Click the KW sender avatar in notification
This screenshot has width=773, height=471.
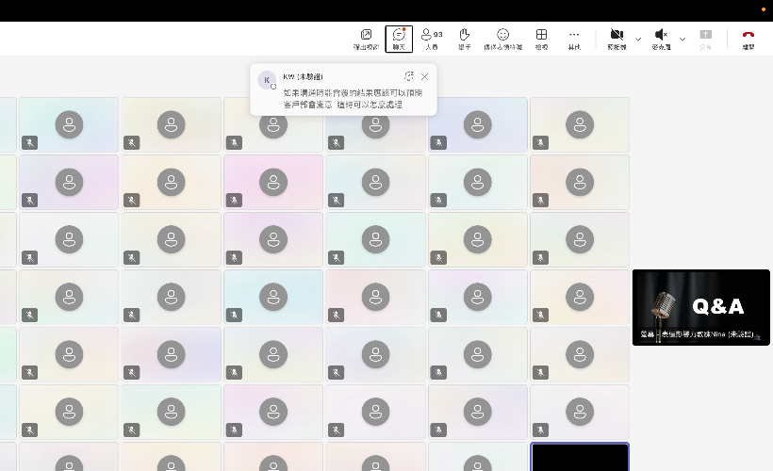[x=267, y=80]
